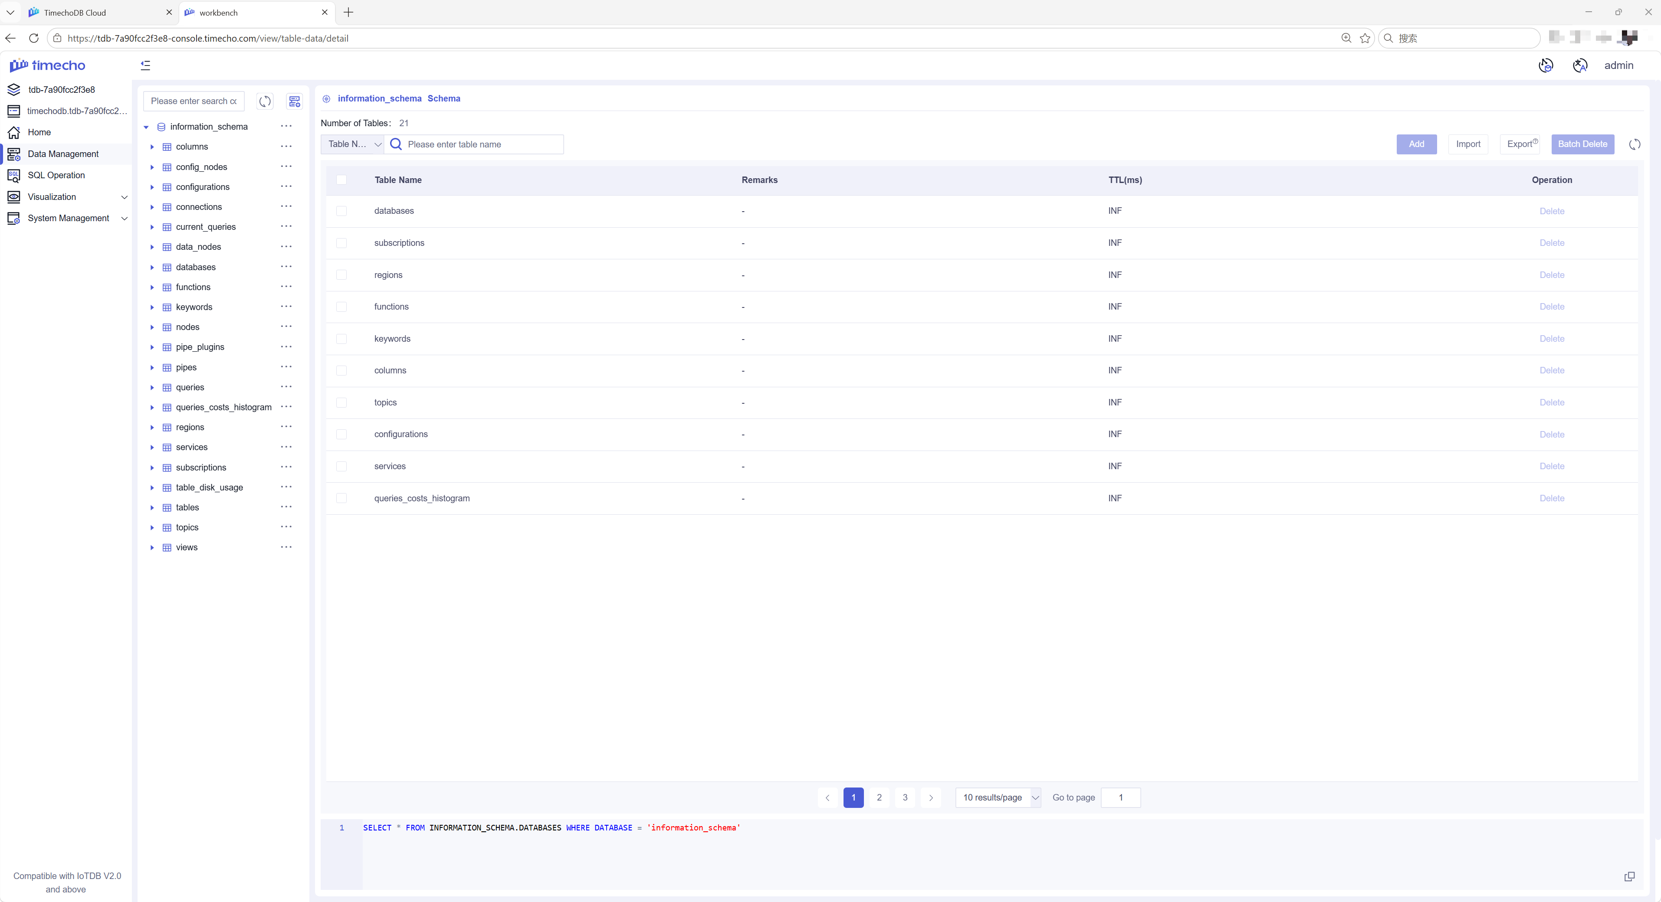Click the clock icon in top header
This screenshot has width=1661, height=902.
[x=1546, y=65]
